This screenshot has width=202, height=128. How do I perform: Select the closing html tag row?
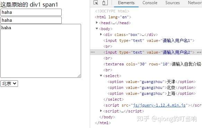103,123
